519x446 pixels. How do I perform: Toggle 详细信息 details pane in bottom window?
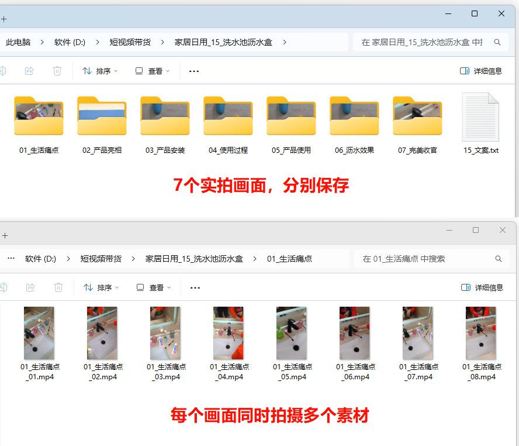tap(482, 287)
